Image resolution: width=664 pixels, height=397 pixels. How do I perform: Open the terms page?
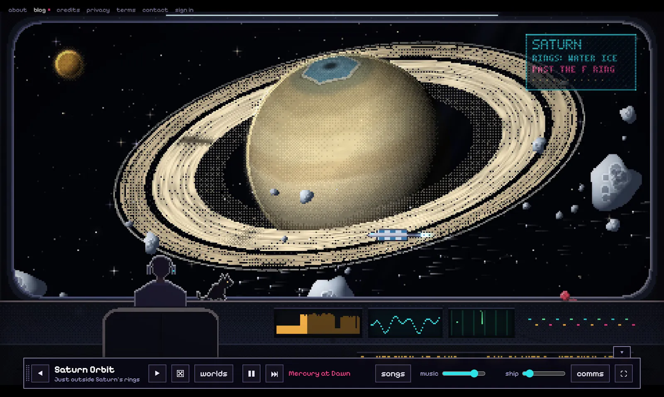(126, 10)
